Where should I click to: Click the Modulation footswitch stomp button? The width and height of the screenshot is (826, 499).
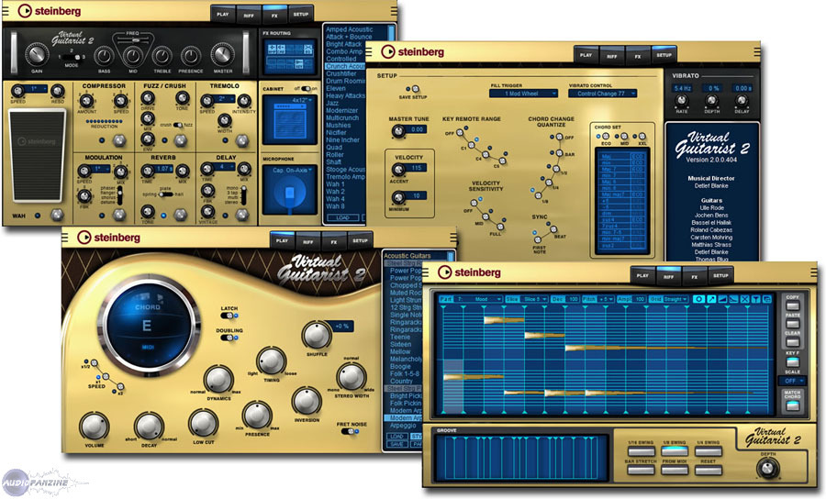[119, 215]
